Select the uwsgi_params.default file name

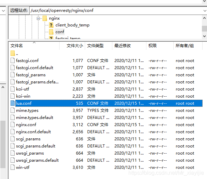(x=37, y=160)
